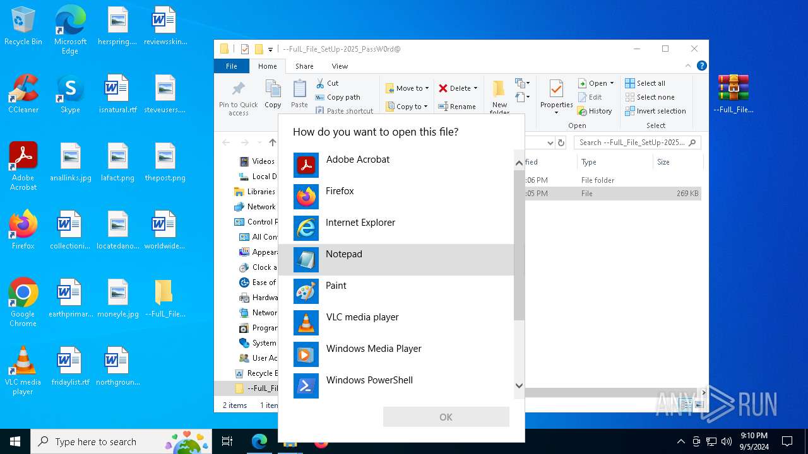This screenshot has width=808, height=454.
Task: Open Google Chrome desktop shortcut
Action: click(23, 302)
